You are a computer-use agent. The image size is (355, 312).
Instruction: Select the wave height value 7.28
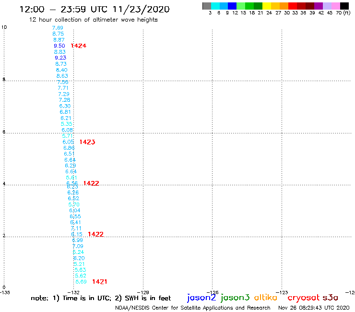pyautogui.click(x=64, y=100)
